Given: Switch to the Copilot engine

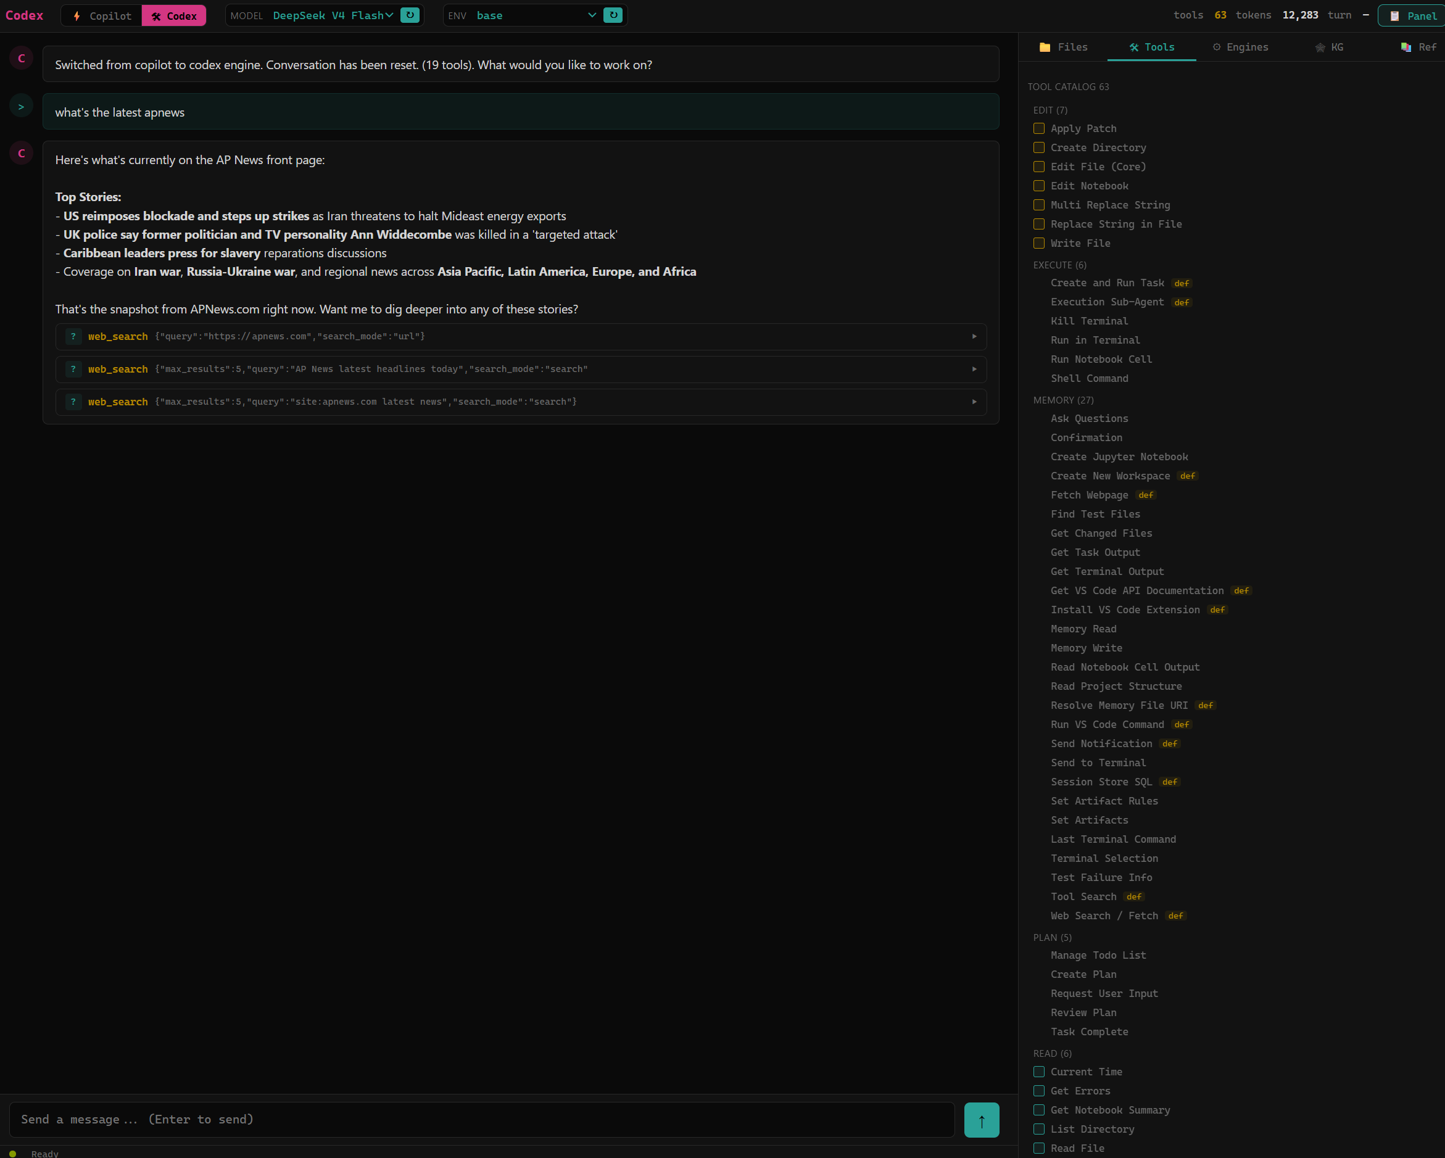Looking at the screenshot, I should coord(102,15).
